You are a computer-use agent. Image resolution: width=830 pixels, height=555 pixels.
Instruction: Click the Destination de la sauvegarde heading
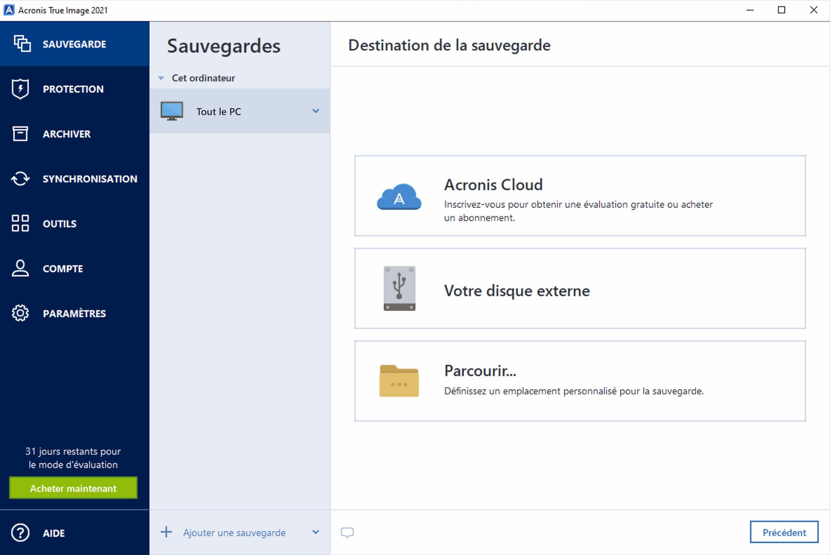click(449, 45)
